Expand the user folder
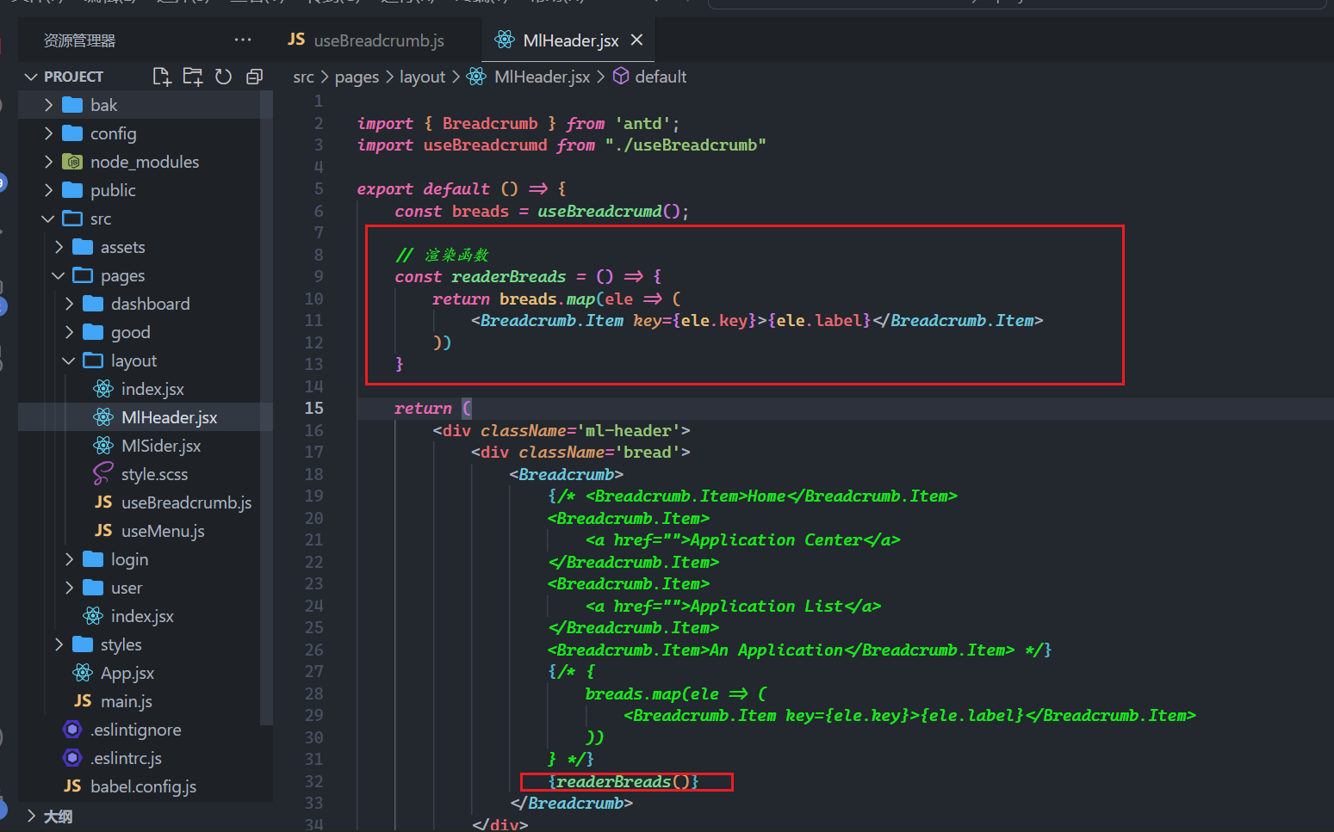The height and width of the screenshot is (832, 1334). (69, 588)
